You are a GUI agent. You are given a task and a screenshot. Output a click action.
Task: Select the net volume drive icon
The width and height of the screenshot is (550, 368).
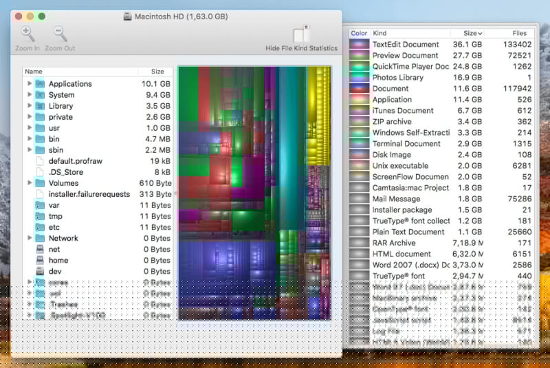pos(40,249)
